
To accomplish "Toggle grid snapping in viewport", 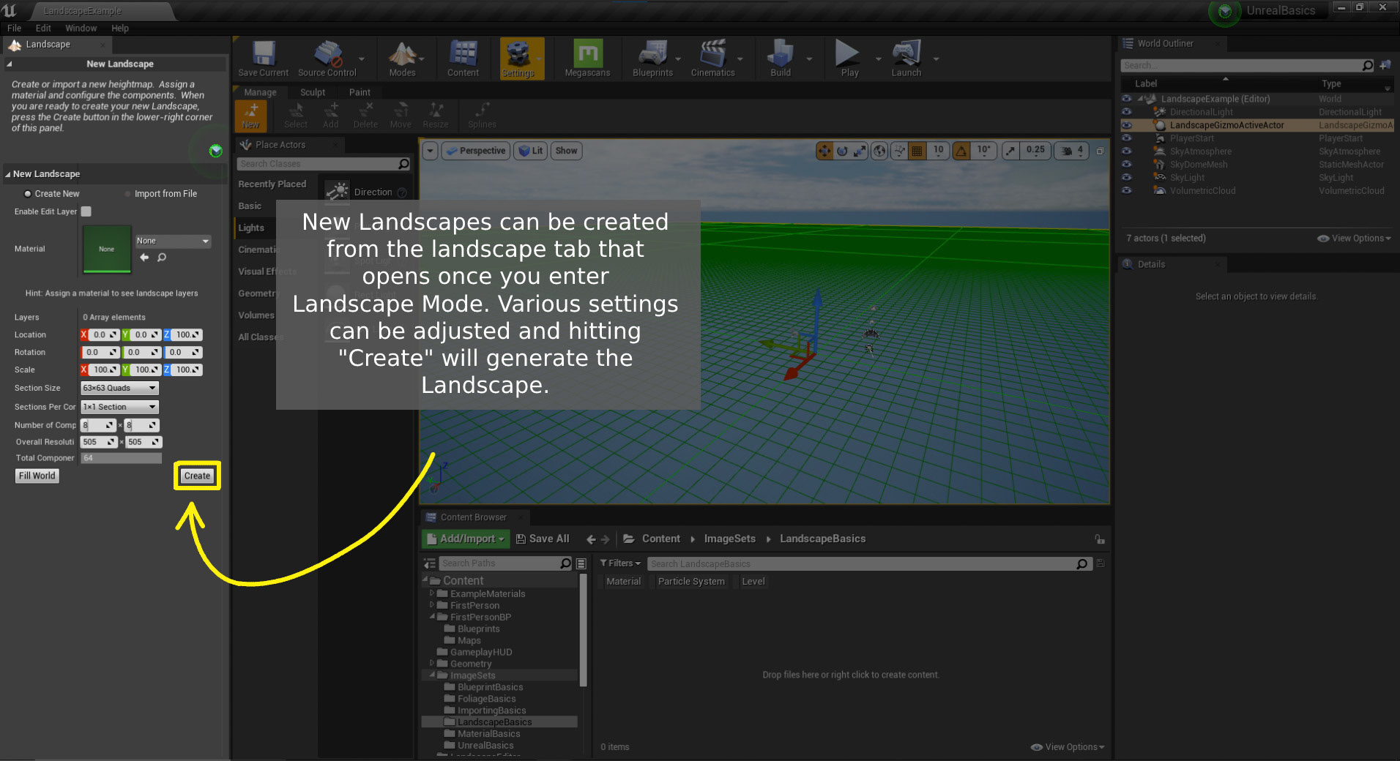I will 917,151.
